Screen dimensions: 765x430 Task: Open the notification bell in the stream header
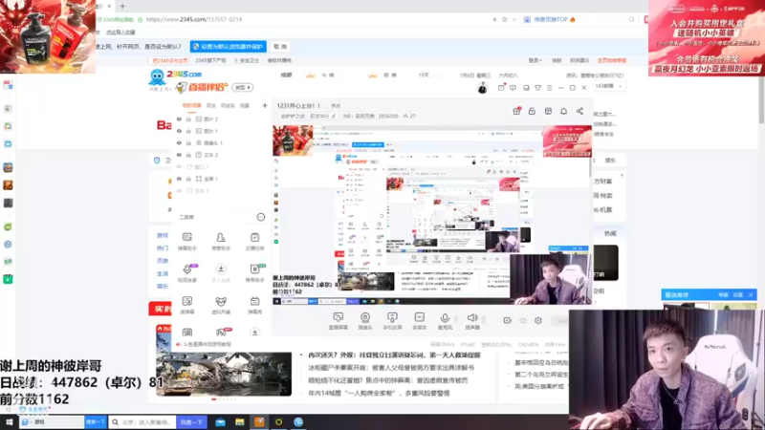coord(564,111)
